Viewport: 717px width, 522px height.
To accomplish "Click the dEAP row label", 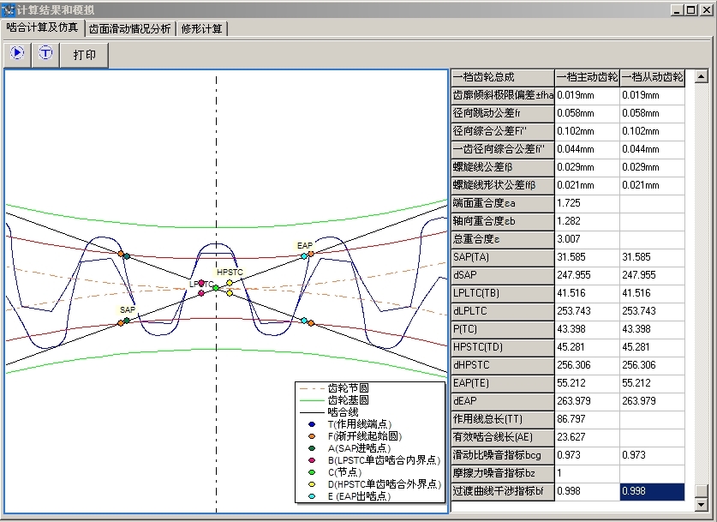I will [502, 401].
